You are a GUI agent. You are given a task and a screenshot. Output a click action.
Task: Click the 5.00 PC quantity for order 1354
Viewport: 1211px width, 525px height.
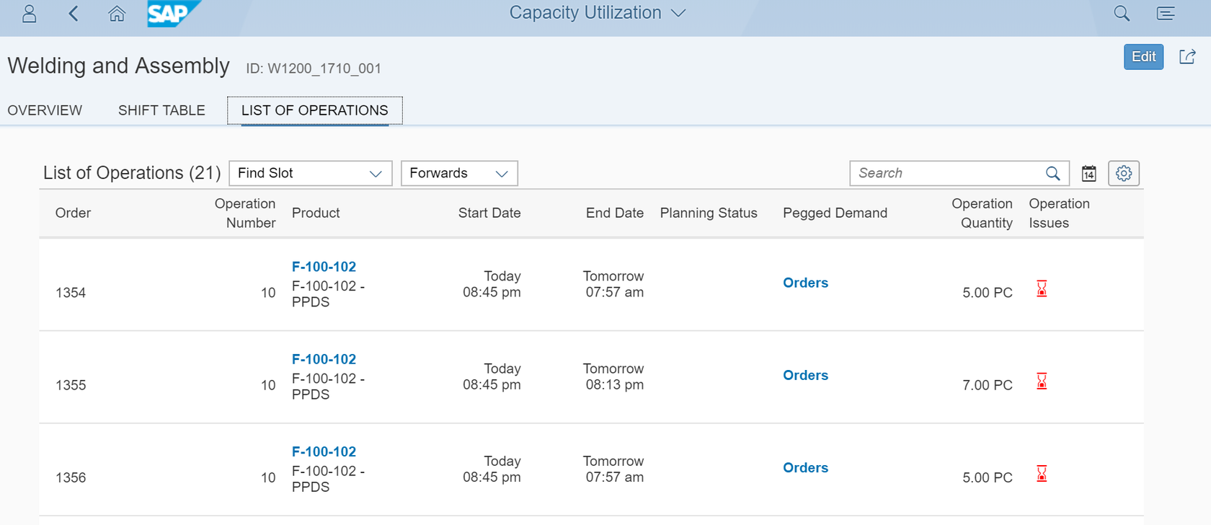tap(988, 293)
